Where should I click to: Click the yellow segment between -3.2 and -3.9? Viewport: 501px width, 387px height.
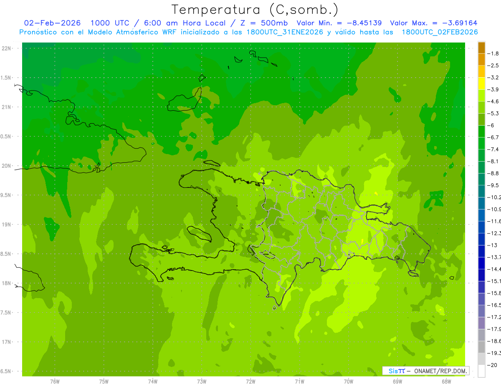click(481, 83)
